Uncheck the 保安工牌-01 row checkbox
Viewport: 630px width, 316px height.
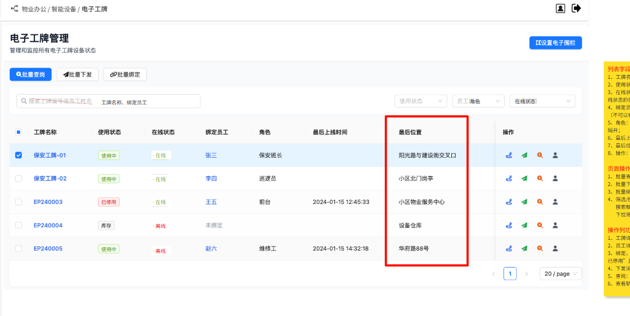19,155
